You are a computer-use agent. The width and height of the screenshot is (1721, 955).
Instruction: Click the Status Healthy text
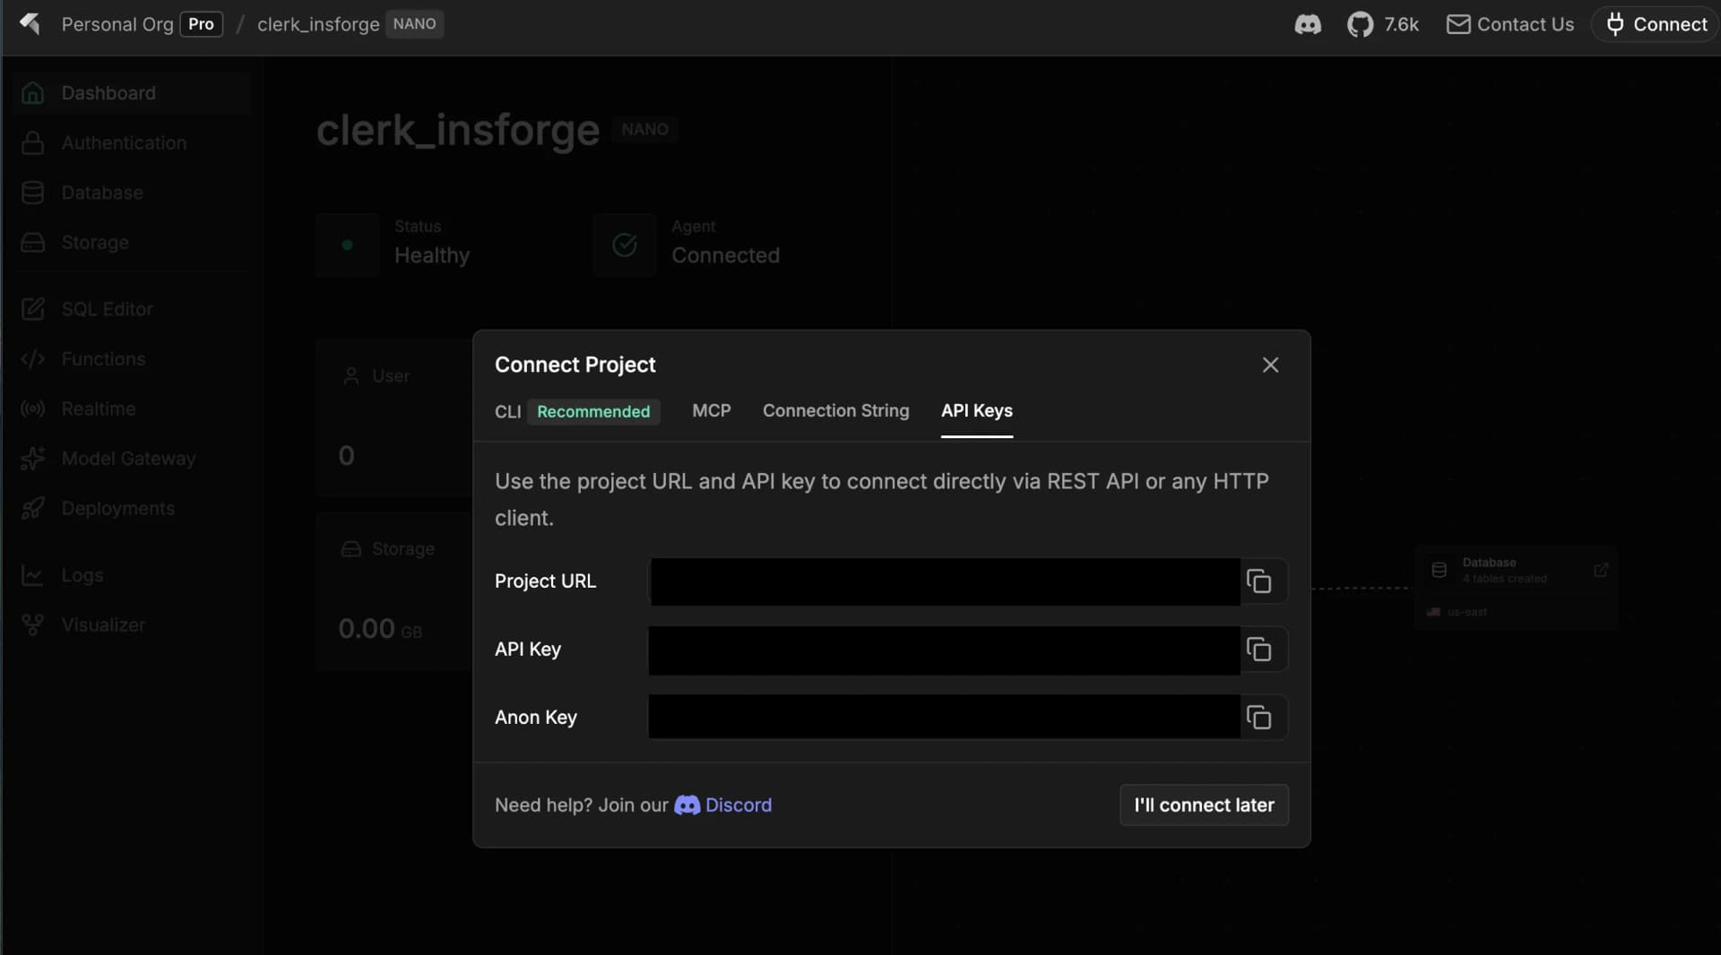tap(432, 255)
